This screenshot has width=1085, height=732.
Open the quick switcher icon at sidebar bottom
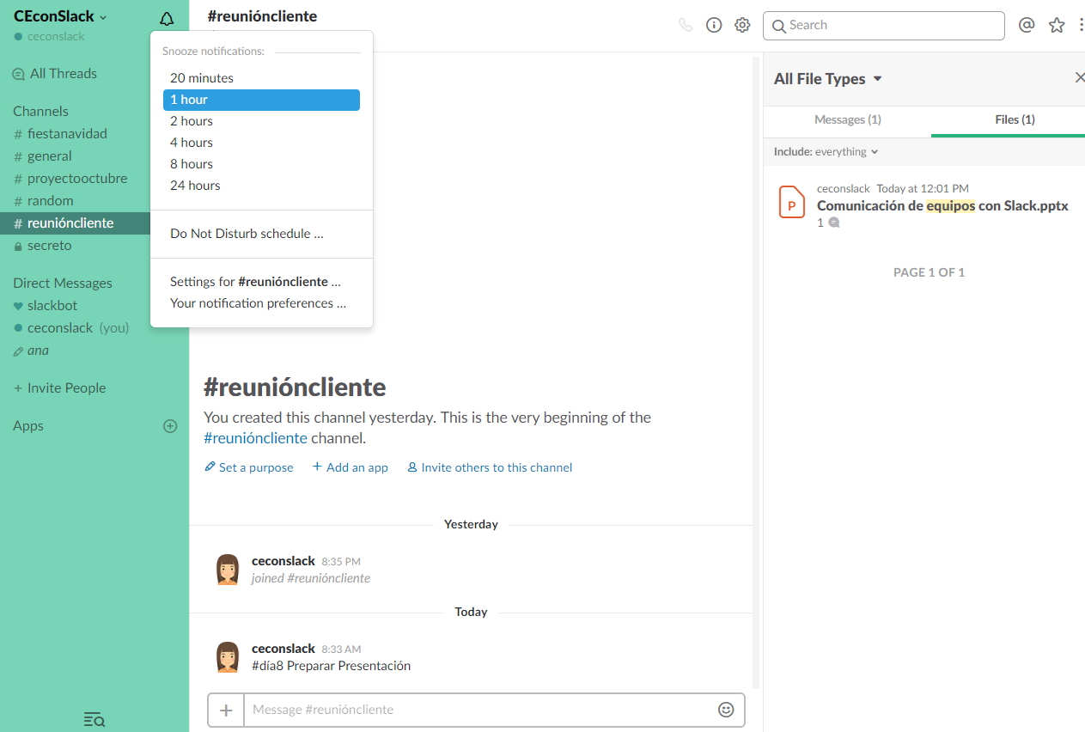pyautogui.click(x=94, y=719)
